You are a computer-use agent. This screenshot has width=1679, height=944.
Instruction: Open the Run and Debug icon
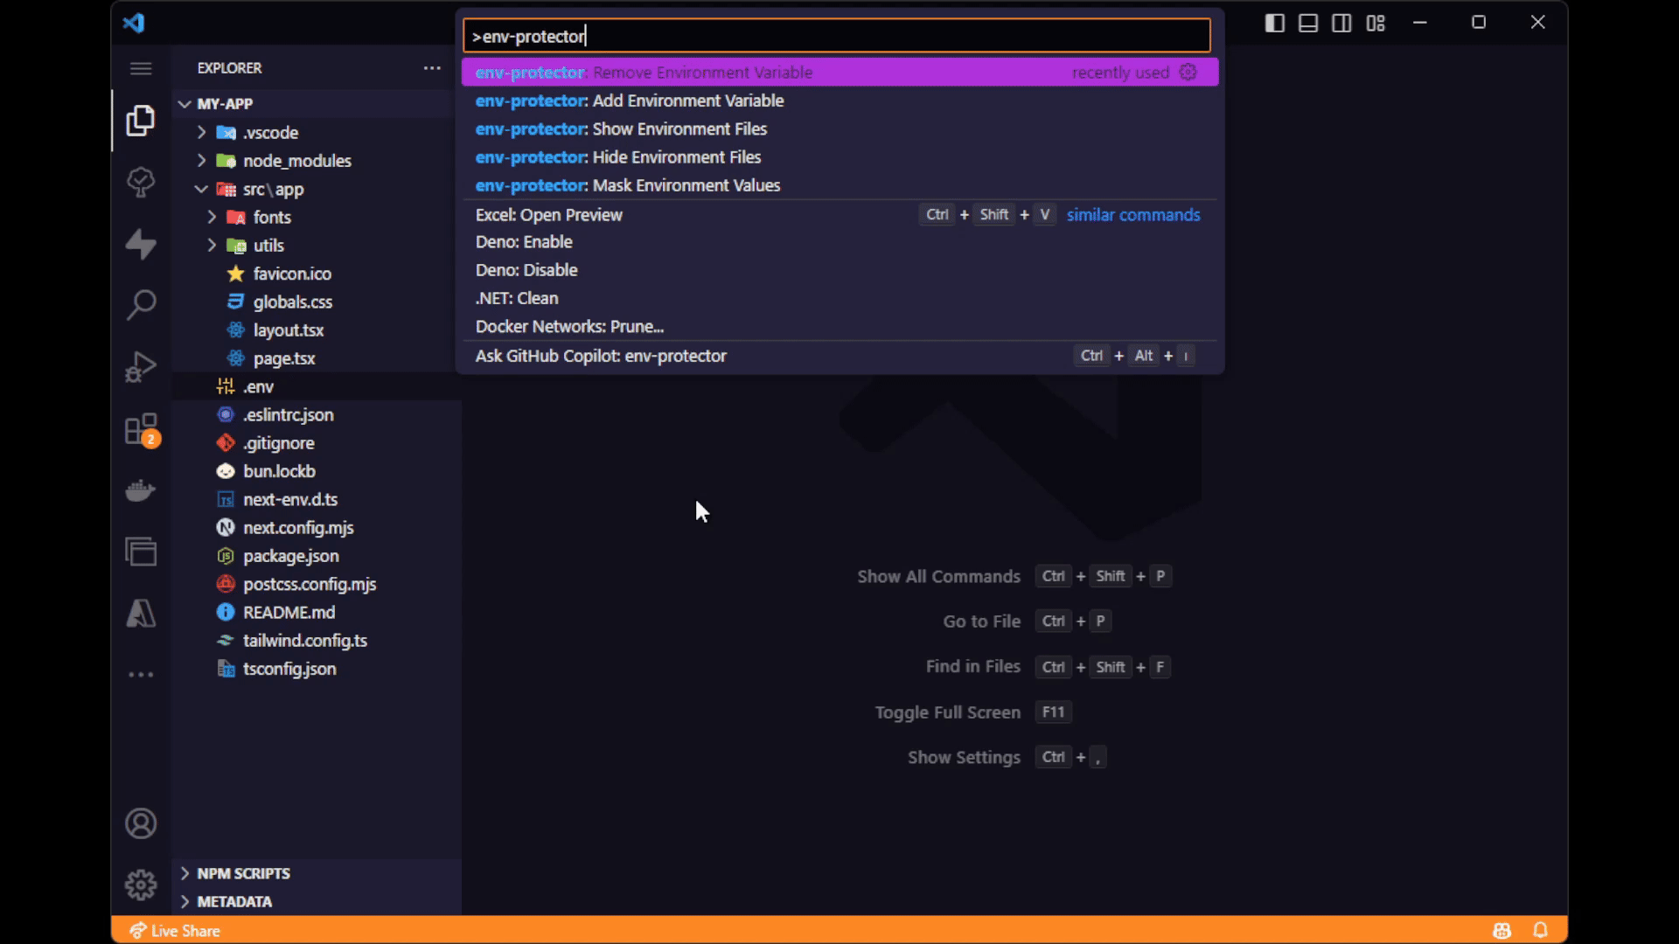pyautogui.click(x=141, y=366)
